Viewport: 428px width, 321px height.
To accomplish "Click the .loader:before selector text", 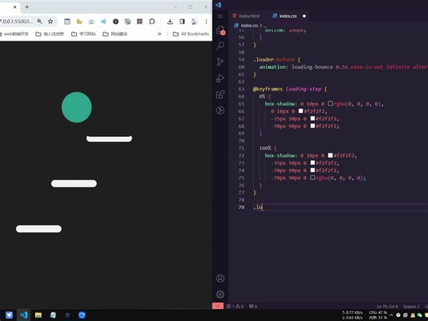I will point(274,59).
